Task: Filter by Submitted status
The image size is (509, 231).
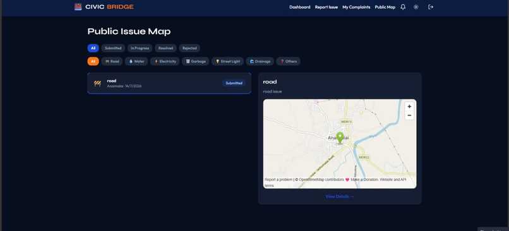Action: (113, 48)
